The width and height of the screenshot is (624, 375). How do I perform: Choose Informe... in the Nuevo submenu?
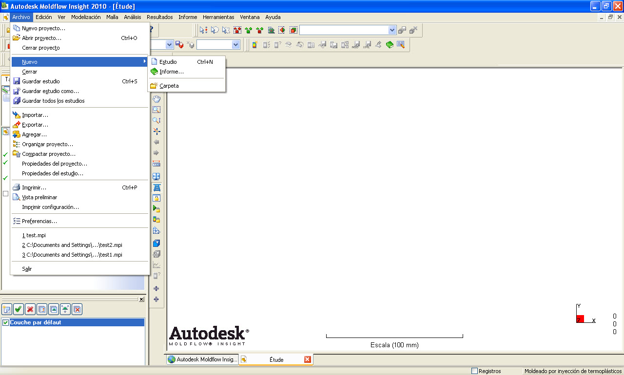click(187, 72)
